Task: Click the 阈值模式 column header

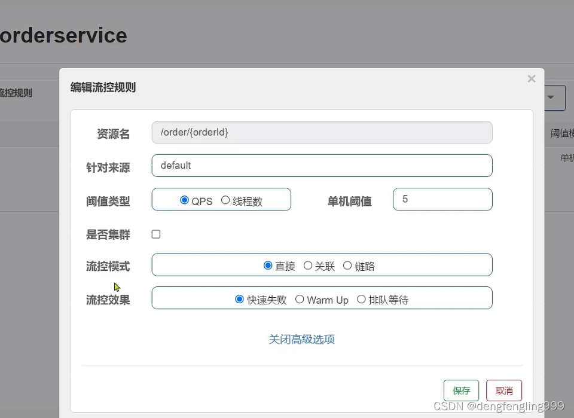Action: [x=562, y=133]
